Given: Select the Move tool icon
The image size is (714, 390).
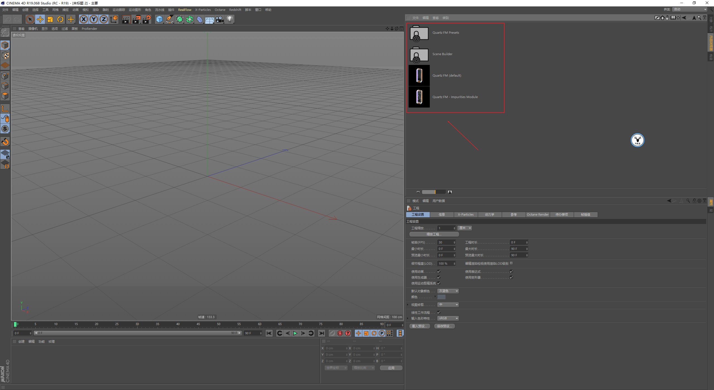Looking at the screenshot, I should tap(39, 19).
